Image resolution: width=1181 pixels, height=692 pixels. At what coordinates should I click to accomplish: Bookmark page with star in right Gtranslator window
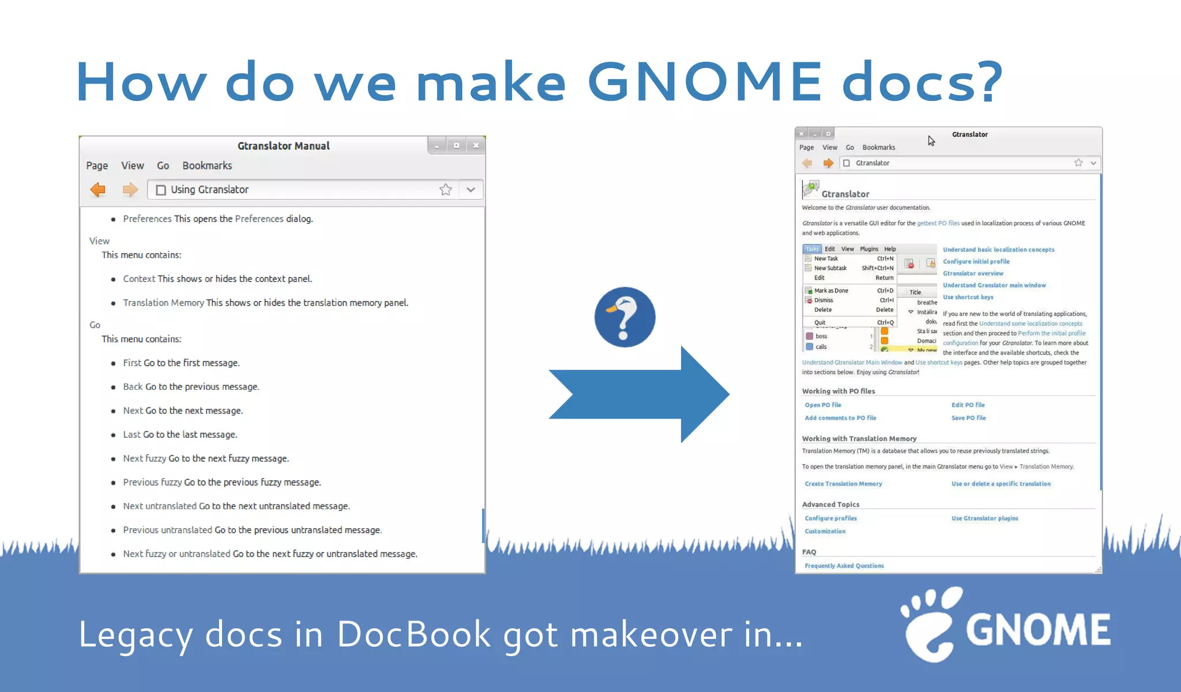pos(1078,163)
